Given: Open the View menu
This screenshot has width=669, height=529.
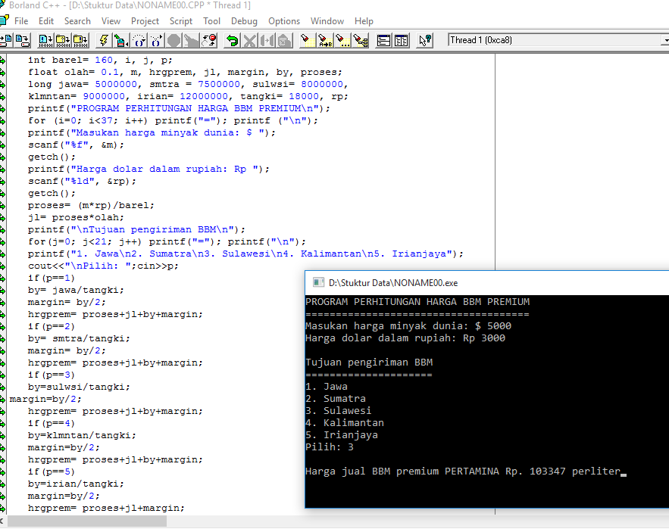Looking at the screenshot, I should click(x=111, y=21).
